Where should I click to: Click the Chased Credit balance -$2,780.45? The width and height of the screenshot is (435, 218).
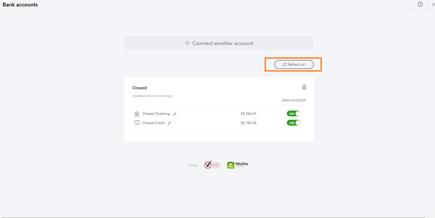pyautogui.click(x=248, y=123)
